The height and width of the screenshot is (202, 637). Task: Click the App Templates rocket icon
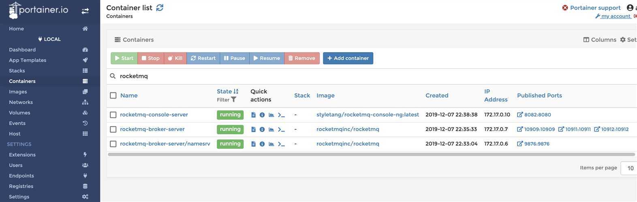85,60
